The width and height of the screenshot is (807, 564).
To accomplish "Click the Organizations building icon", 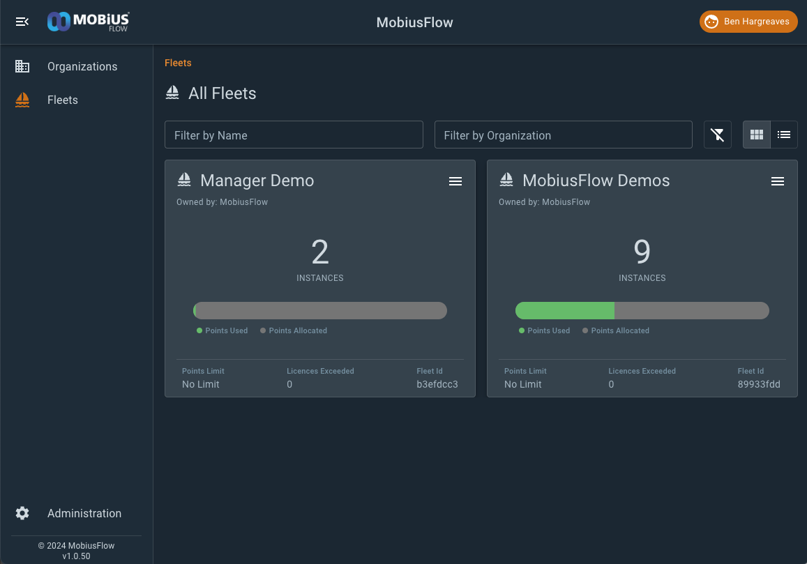I will [x=22, y=66].
